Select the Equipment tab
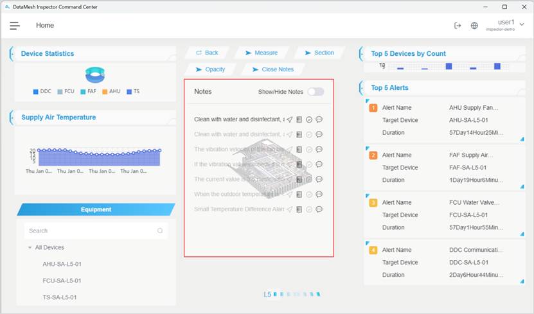The height and width of the screenshot is (314, 534). click(x=96, y=209)
